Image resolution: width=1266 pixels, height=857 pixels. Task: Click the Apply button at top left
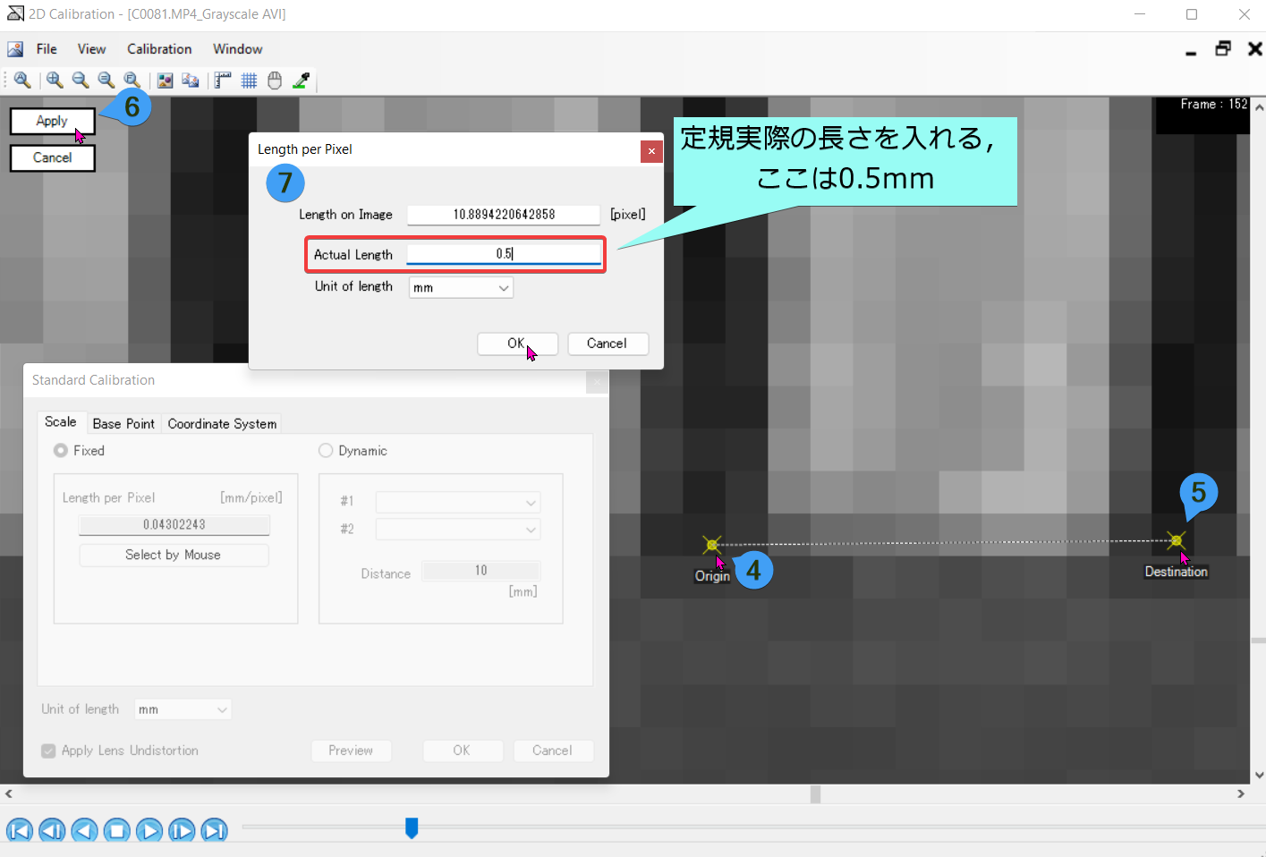[52, 122]
